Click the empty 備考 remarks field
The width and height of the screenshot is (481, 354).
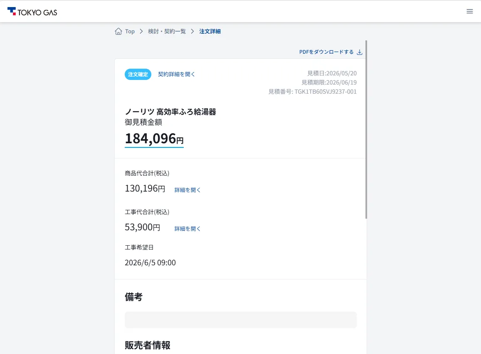pos(240,320)
